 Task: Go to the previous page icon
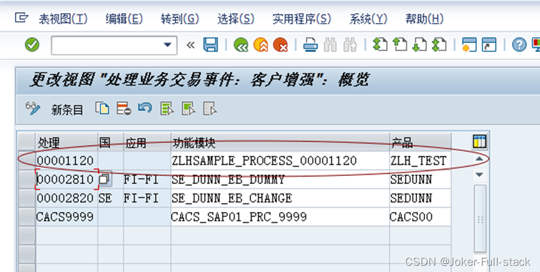[400, 45]
